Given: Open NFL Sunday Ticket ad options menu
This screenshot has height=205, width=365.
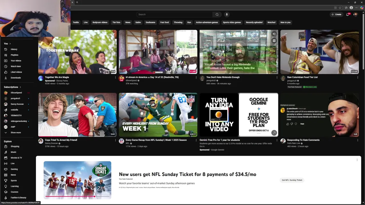Looking at the screenshot, I should (357, 160).
